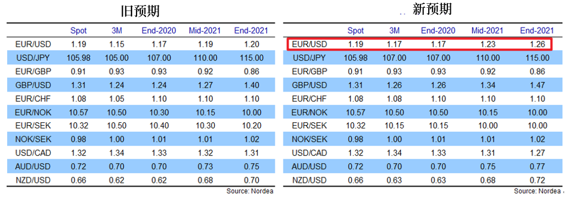Select the highlighted EUR/USD row label

(x=309, y=44)
